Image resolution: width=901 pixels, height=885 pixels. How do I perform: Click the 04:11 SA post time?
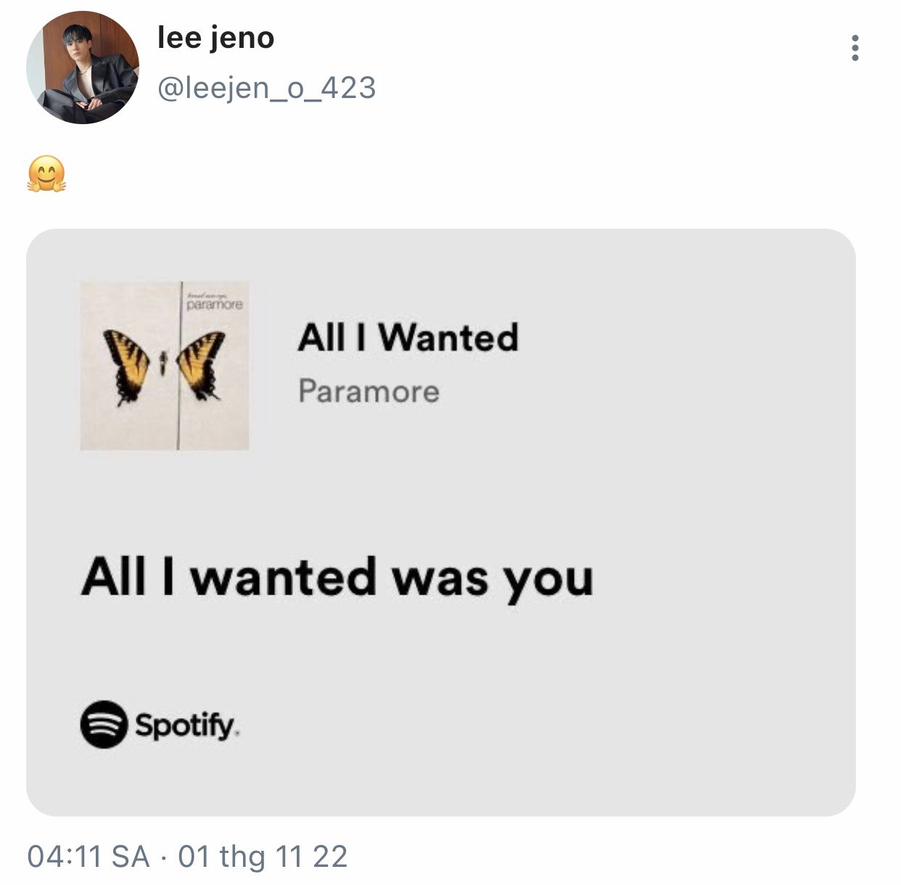pyautogui.click(x=88, y=857)
